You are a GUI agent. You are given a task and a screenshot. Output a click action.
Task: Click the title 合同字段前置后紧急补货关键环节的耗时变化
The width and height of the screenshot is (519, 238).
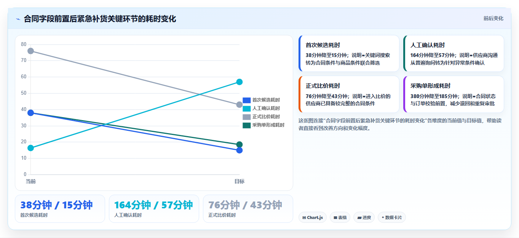tap(100, 19)
